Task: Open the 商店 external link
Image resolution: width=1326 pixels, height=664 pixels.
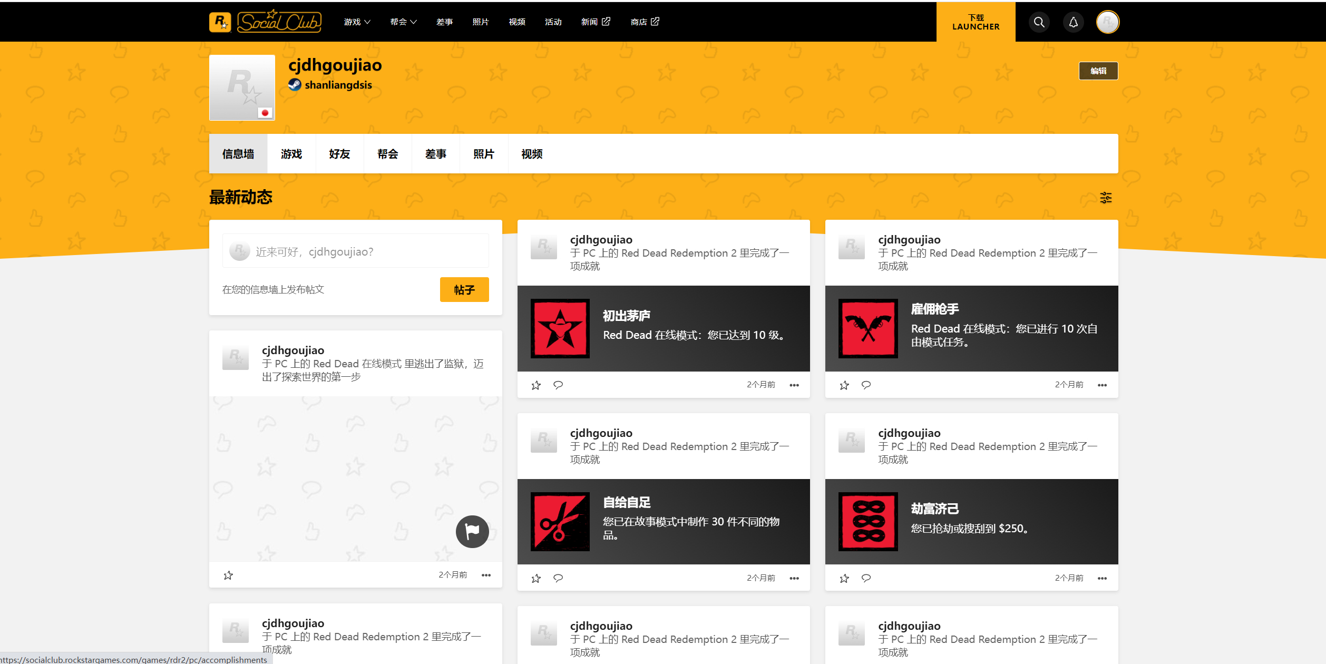Action: point(645,22)
